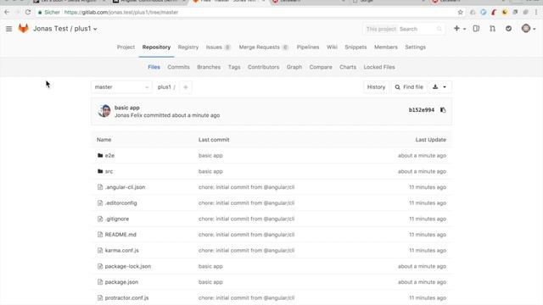Expand the project name plus1 dropdown arrow

[95, 29]
